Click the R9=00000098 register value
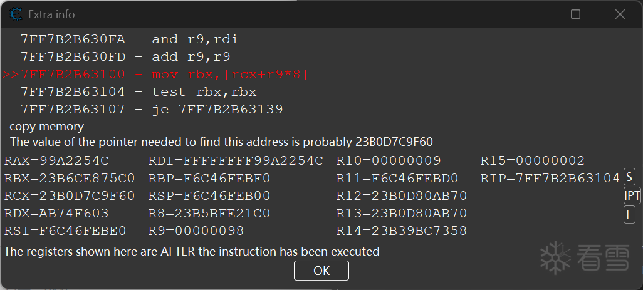Viewport: 643px width, 290px height. (x=201, y=231)
